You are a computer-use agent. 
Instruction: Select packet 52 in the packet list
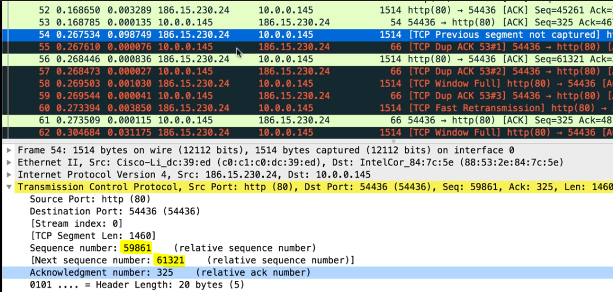[308, 10]
